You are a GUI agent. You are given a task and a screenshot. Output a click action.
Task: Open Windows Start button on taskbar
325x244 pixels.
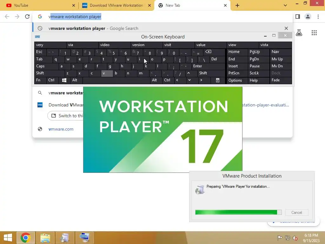pos(8,238)
